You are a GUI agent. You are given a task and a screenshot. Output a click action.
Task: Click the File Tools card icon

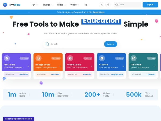pyautogui.click(x=133, y=58)
